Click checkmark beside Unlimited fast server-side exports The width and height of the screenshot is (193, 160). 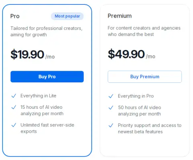tap(14, 125)
